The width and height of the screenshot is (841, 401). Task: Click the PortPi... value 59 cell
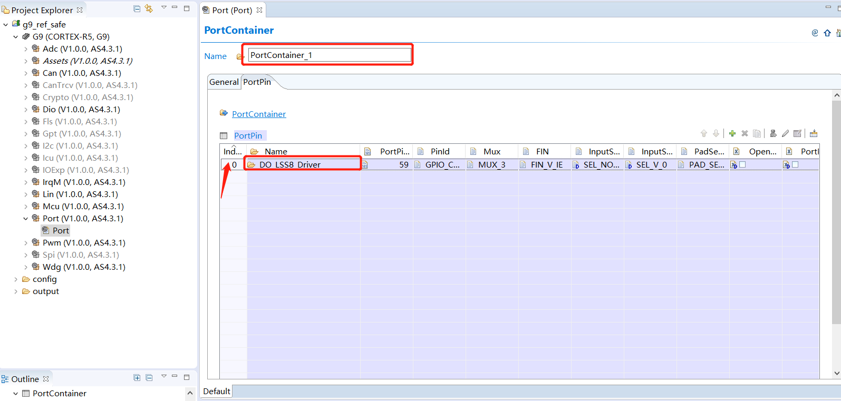point(386,164)
